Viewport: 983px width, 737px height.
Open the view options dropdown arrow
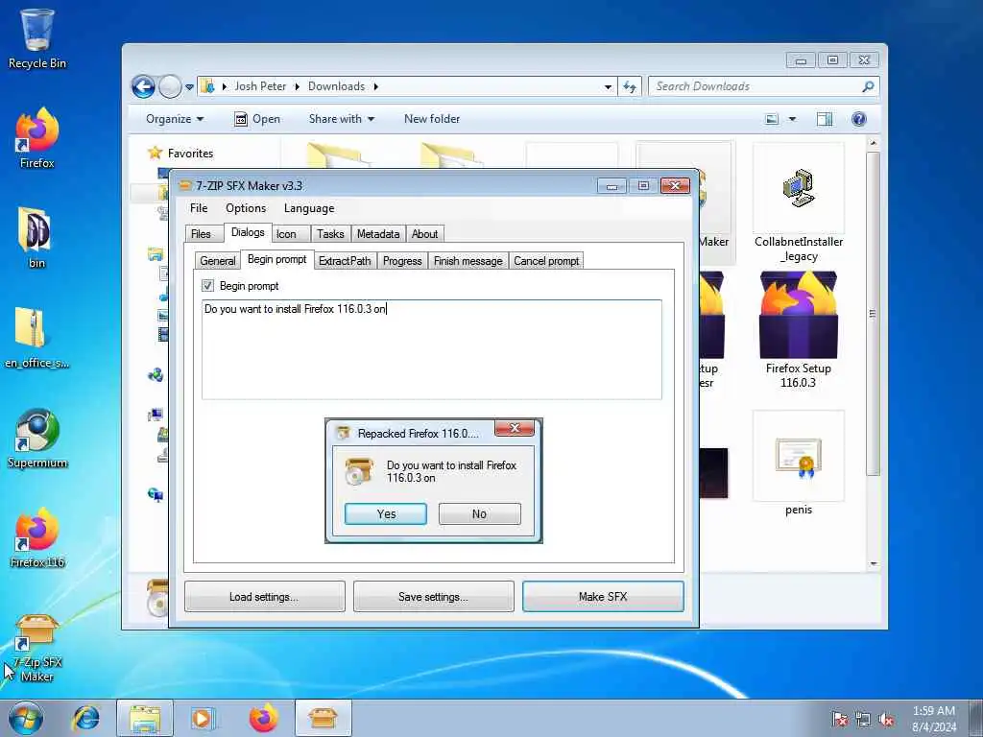(x=792, y=119)
